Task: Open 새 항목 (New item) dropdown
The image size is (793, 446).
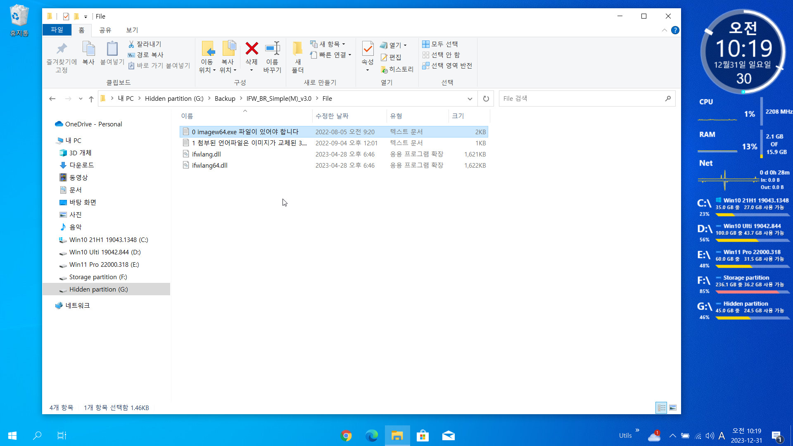Action: [328, 44]
